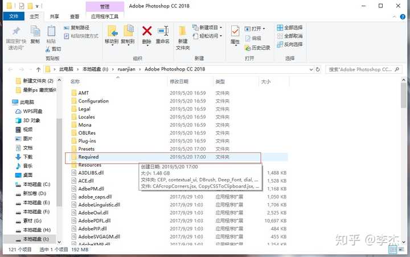Click Copy path in the ribbon

point(77,27)
